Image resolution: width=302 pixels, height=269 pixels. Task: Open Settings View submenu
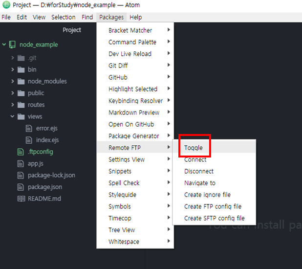pos(135,159)
